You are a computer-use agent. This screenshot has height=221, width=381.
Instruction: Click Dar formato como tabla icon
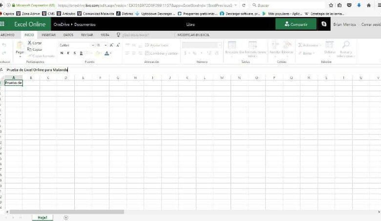pyautogui.click(x=253, y=45)
